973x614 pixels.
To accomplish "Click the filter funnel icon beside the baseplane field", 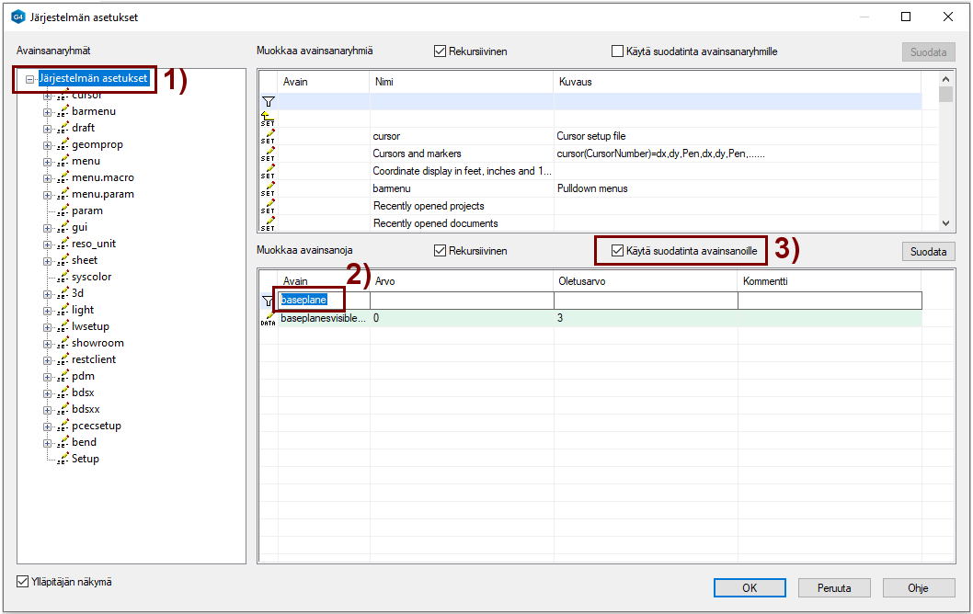I will pyautogui.click(x=268, y=301).
